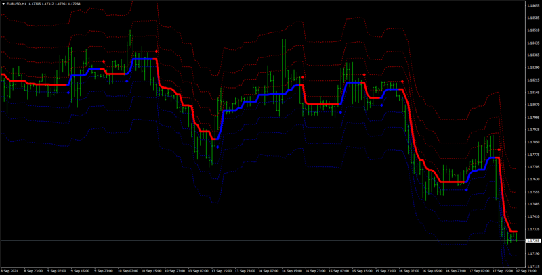Click the blue buy signal dot near 17 Sep 07:00
542x275 pixels.
[x=466, y=190]
